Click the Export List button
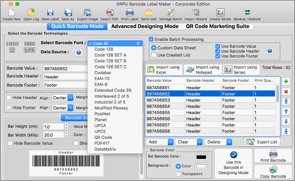This screenshot has width=295, height=181. coord(262,142)
